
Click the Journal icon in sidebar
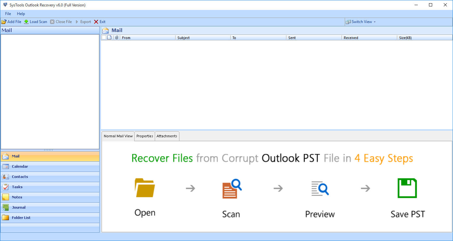coord(5,208)
